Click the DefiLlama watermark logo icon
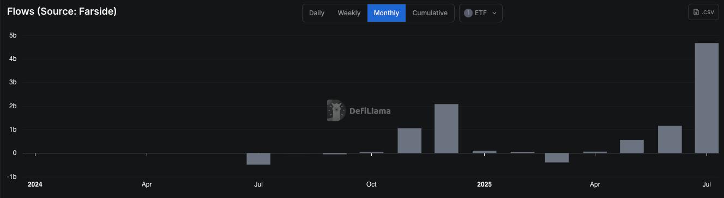Image resolution: width=724 pixels, height=198 pixels. coord(336,110)
